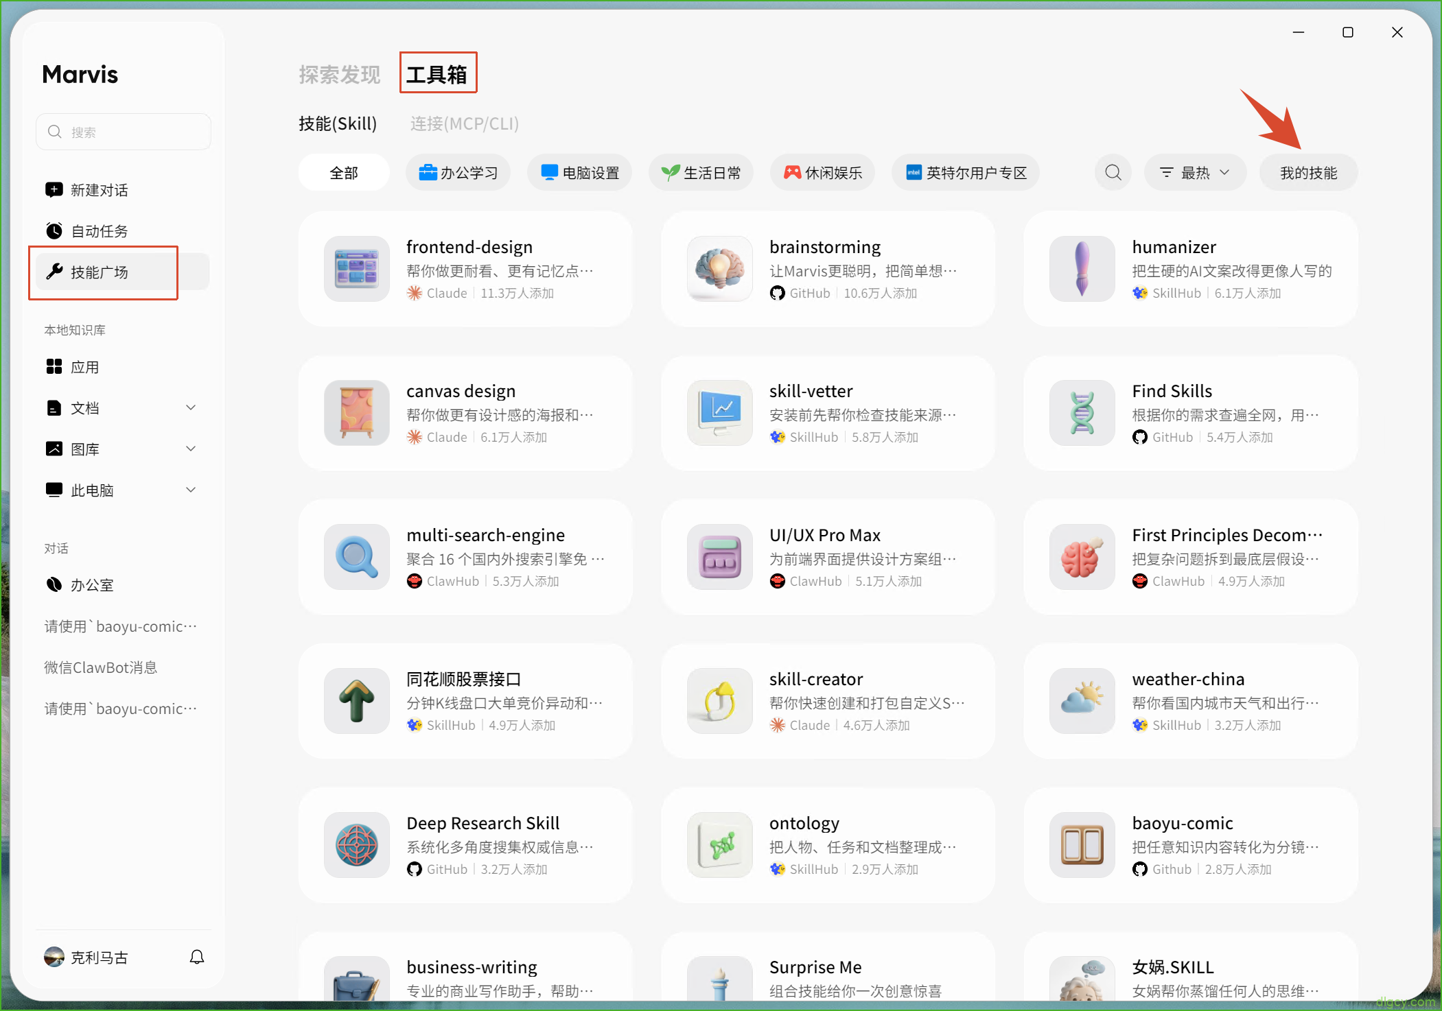
Task: Open multi-search-engine magnifier icon
Action: click(x=357, y=557)
